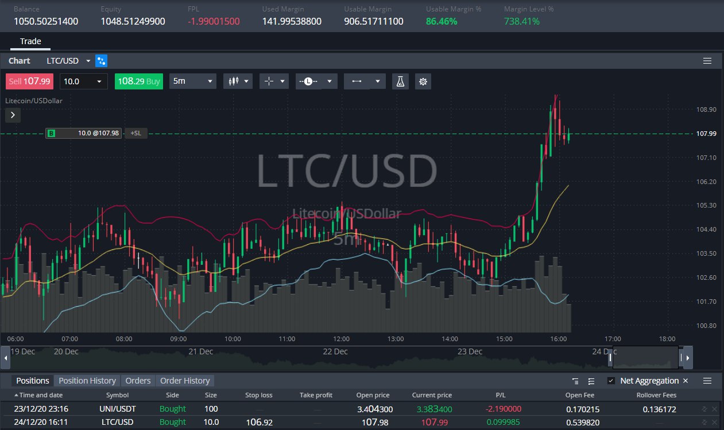The height and width of the screenshot is (430, 724).
Task: Open the candlestick chart type dropdown
Action: tap(238, 81)
